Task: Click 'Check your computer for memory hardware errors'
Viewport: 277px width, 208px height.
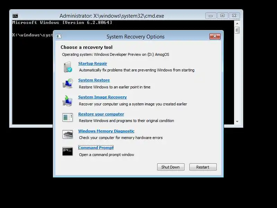Action: coord(121,138)
